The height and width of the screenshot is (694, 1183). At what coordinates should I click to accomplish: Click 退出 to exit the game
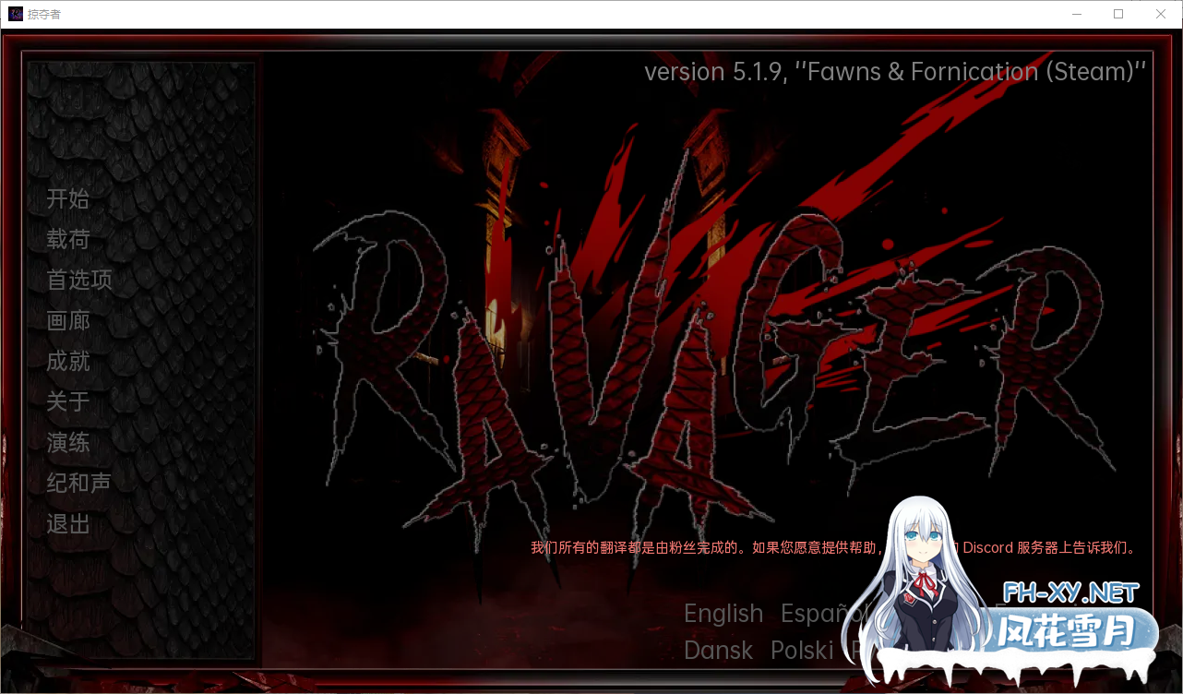pos(67,523)
